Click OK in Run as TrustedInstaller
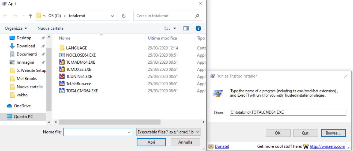The height and width of the screenshot is (151, 353). click(278, 133)
